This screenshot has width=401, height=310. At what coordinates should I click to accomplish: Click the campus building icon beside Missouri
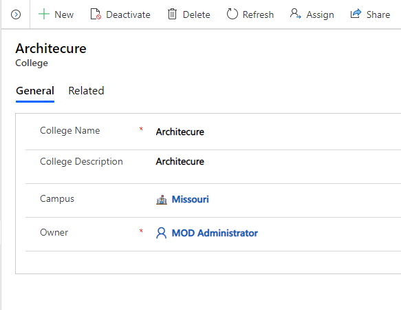pyautogui.click(x=162, y=200)
